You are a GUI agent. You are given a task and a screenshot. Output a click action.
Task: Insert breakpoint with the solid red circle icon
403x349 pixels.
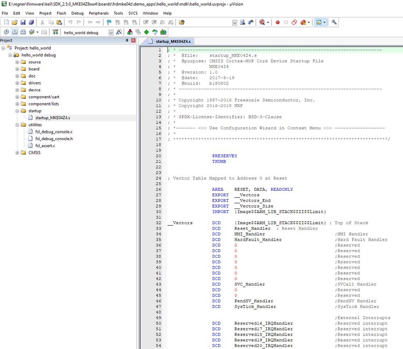click(x=278, y=22)
